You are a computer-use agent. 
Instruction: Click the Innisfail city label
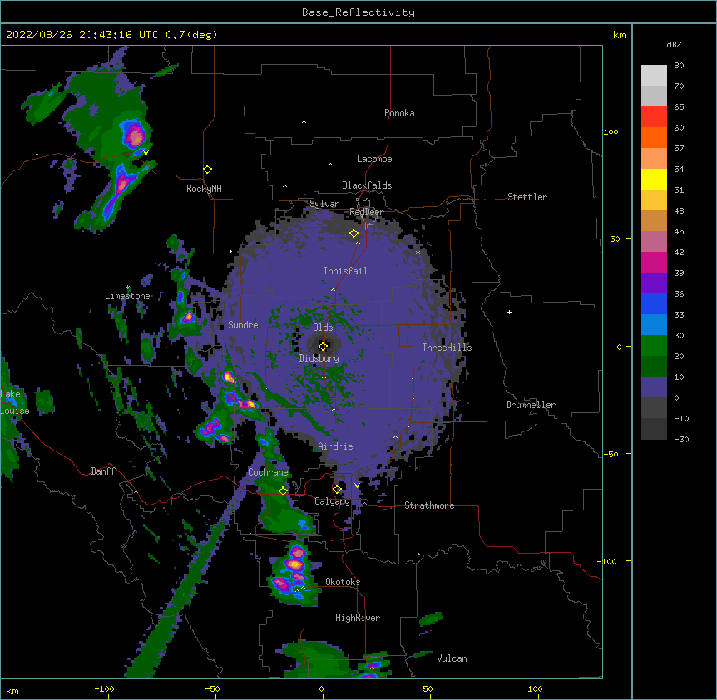pos(345,271)
